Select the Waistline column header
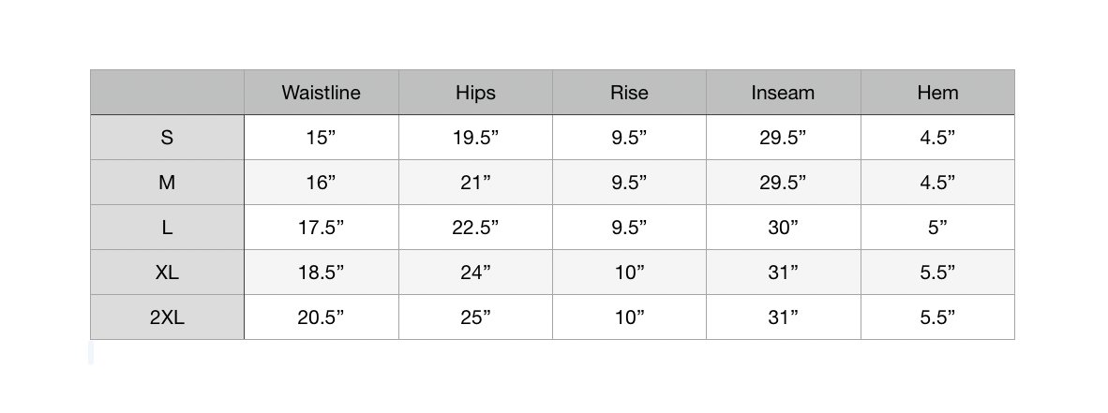Viewport: 1108px width, 413px height. pos(321,93)
